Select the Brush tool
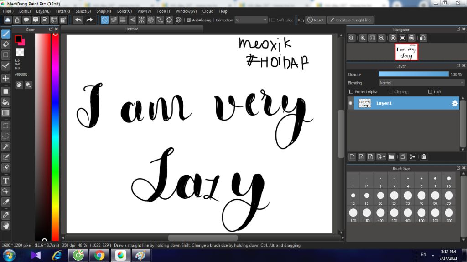The width and height of the screenshot is (467, 262). pos(5,34)
